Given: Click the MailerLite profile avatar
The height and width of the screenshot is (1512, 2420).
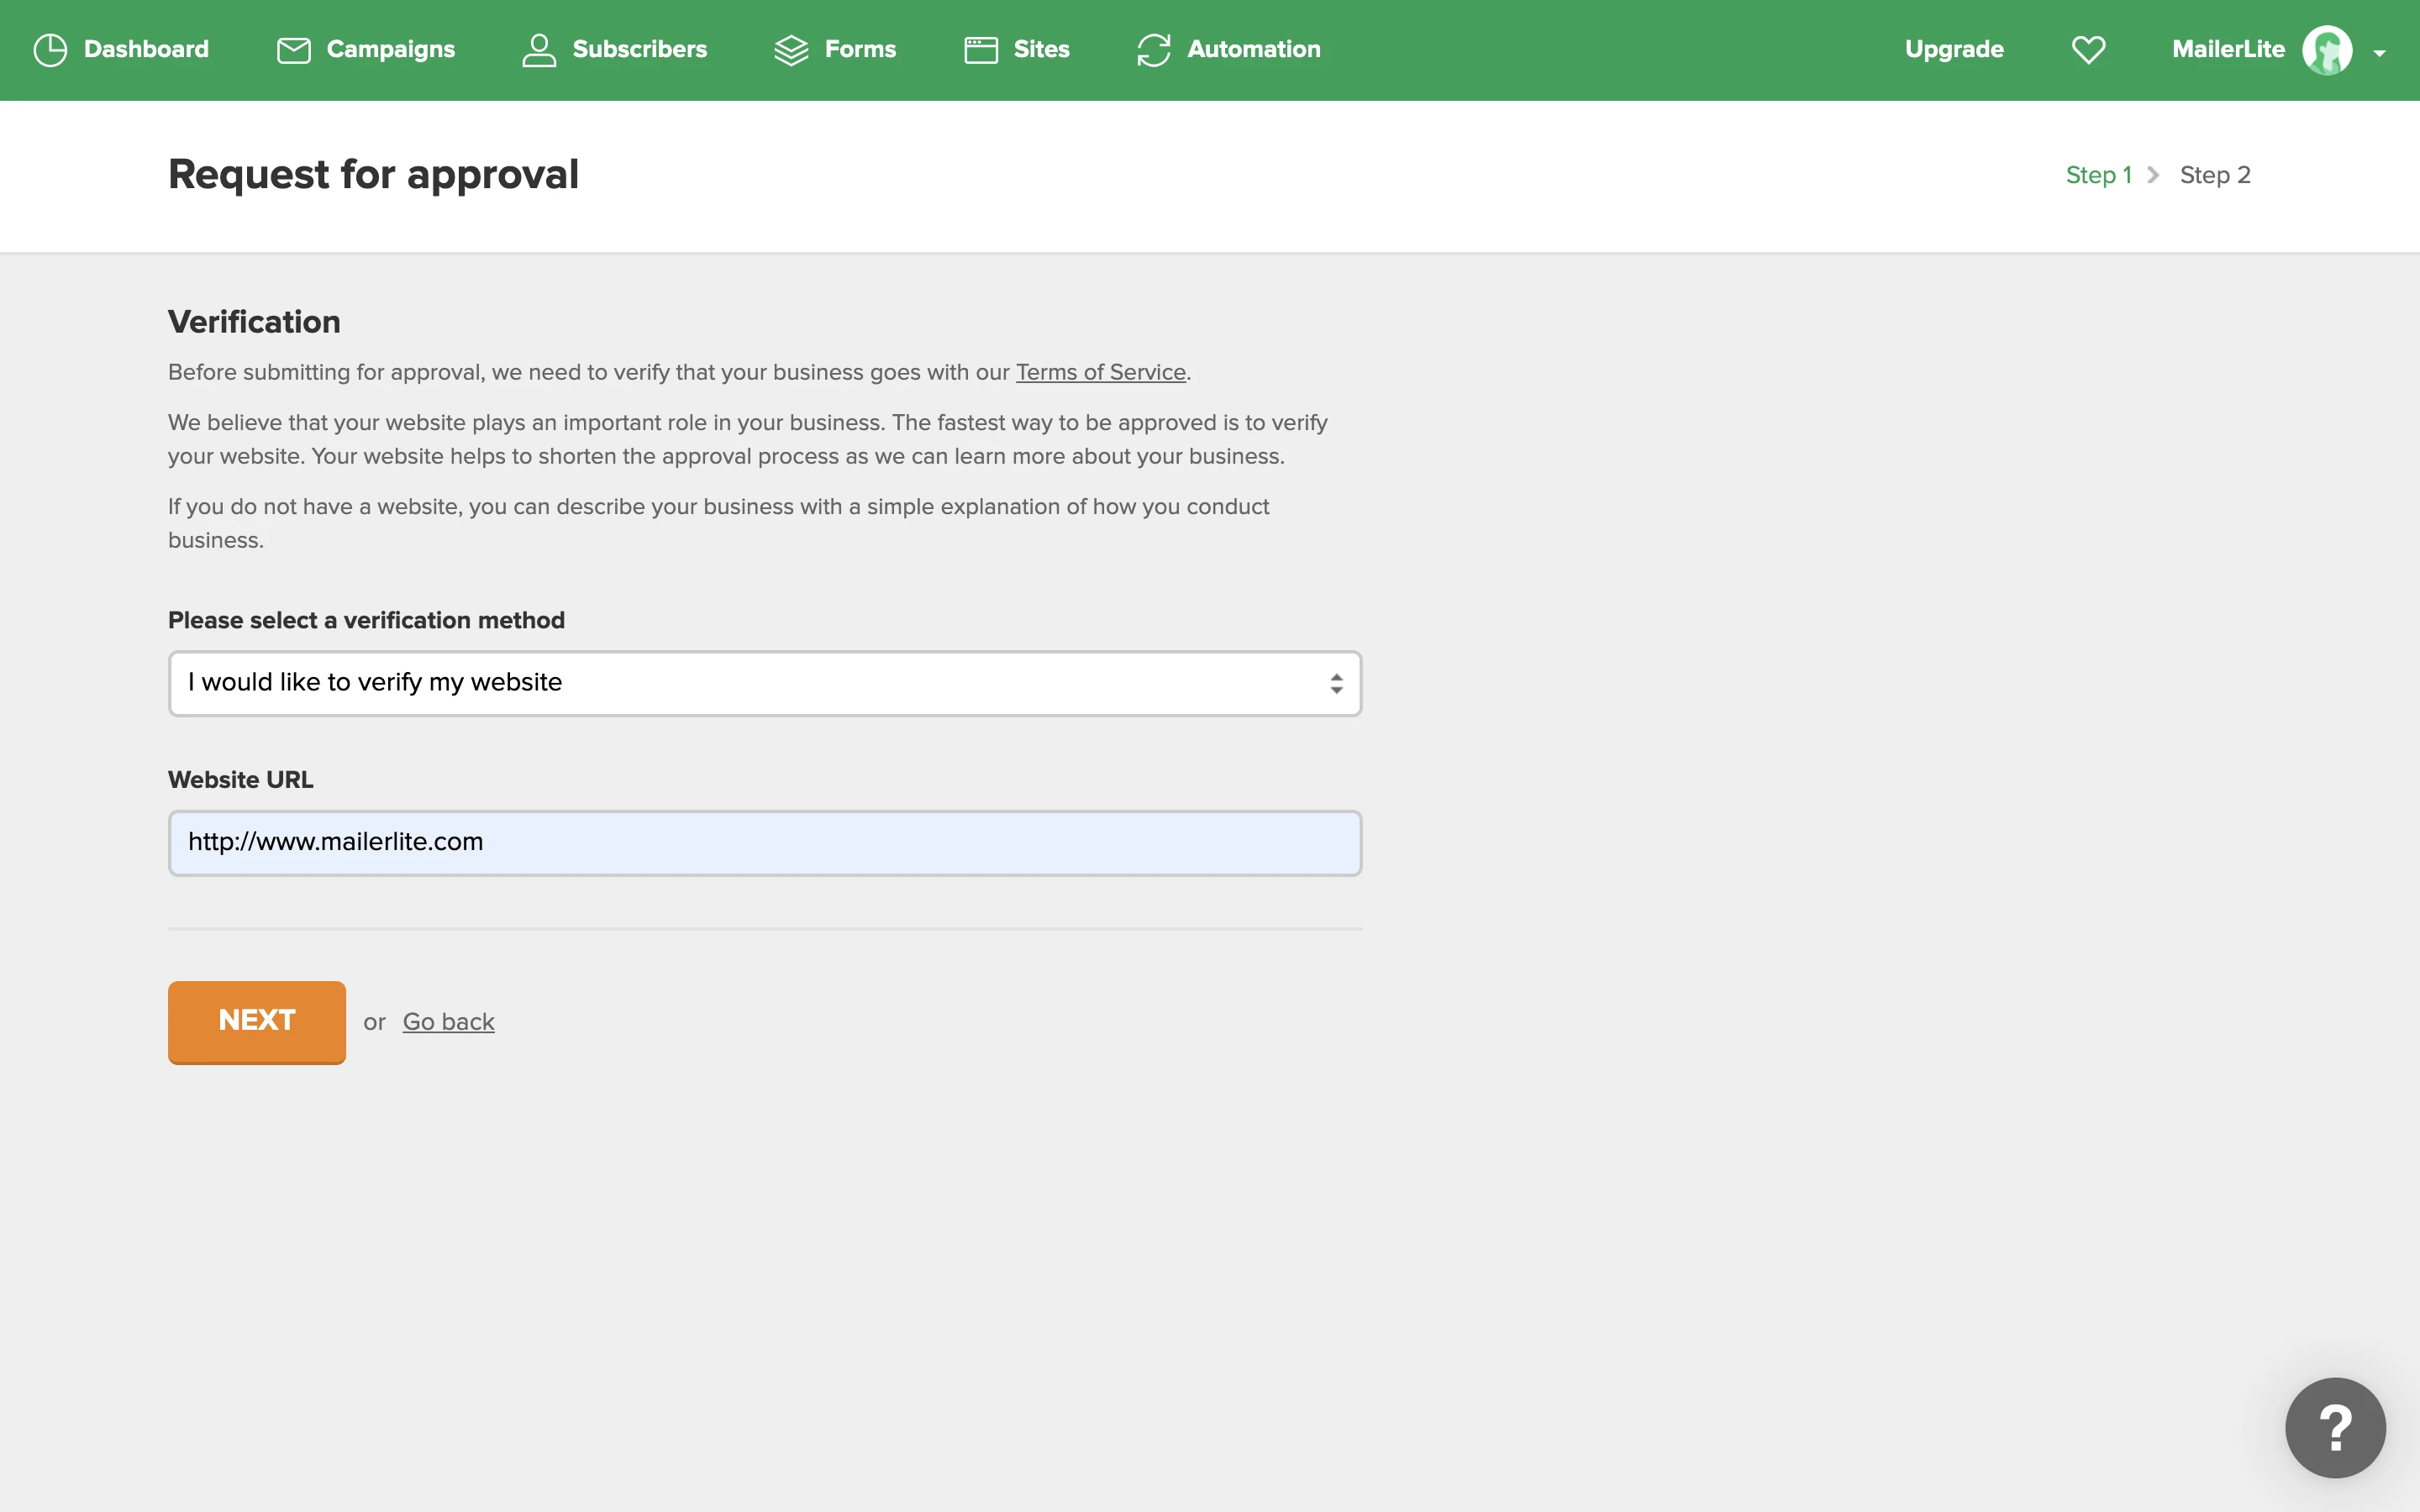Looking at the screenshot, I should (2326, 50).
